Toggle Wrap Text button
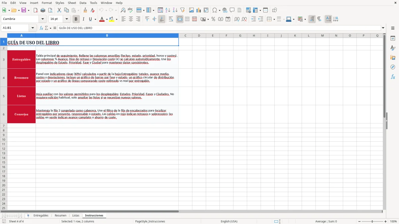Screen dimensions: 399x224 pos(171,19)
